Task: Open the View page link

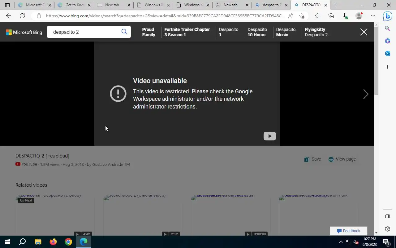Action: (x=342, y=159)
